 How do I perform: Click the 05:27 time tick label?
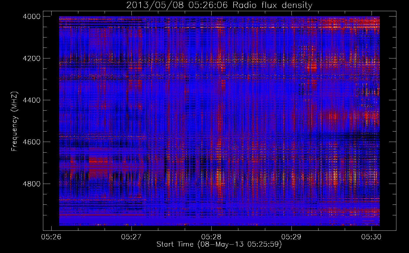(x=131, y=237)
